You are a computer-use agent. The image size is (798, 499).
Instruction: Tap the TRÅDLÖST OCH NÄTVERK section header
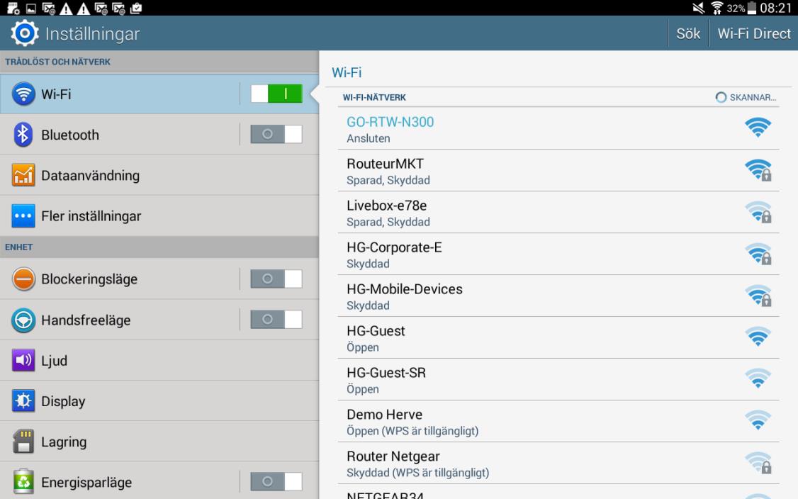(x=57, y=62)
